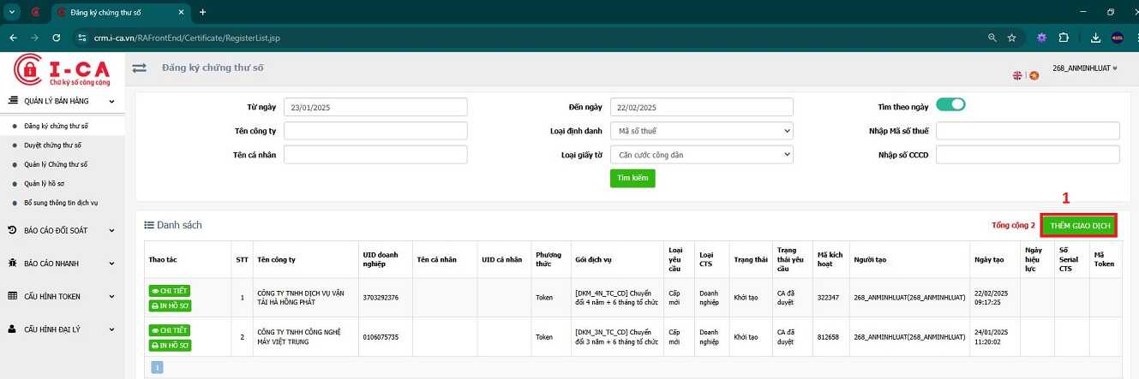This screenshot has height=379, width=1139.
Task: Focus the Nhập số CCCD input
Action: 1028,155
